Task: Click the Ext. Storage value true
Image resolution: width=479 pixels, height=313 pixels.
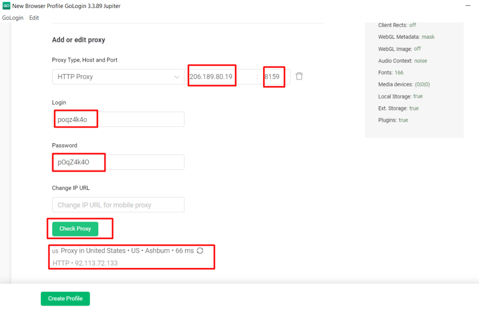Action: 414,108
